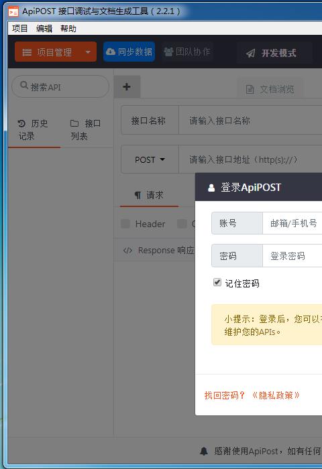
Task: Click the 找回密码？ link
Action: [225, 395]
